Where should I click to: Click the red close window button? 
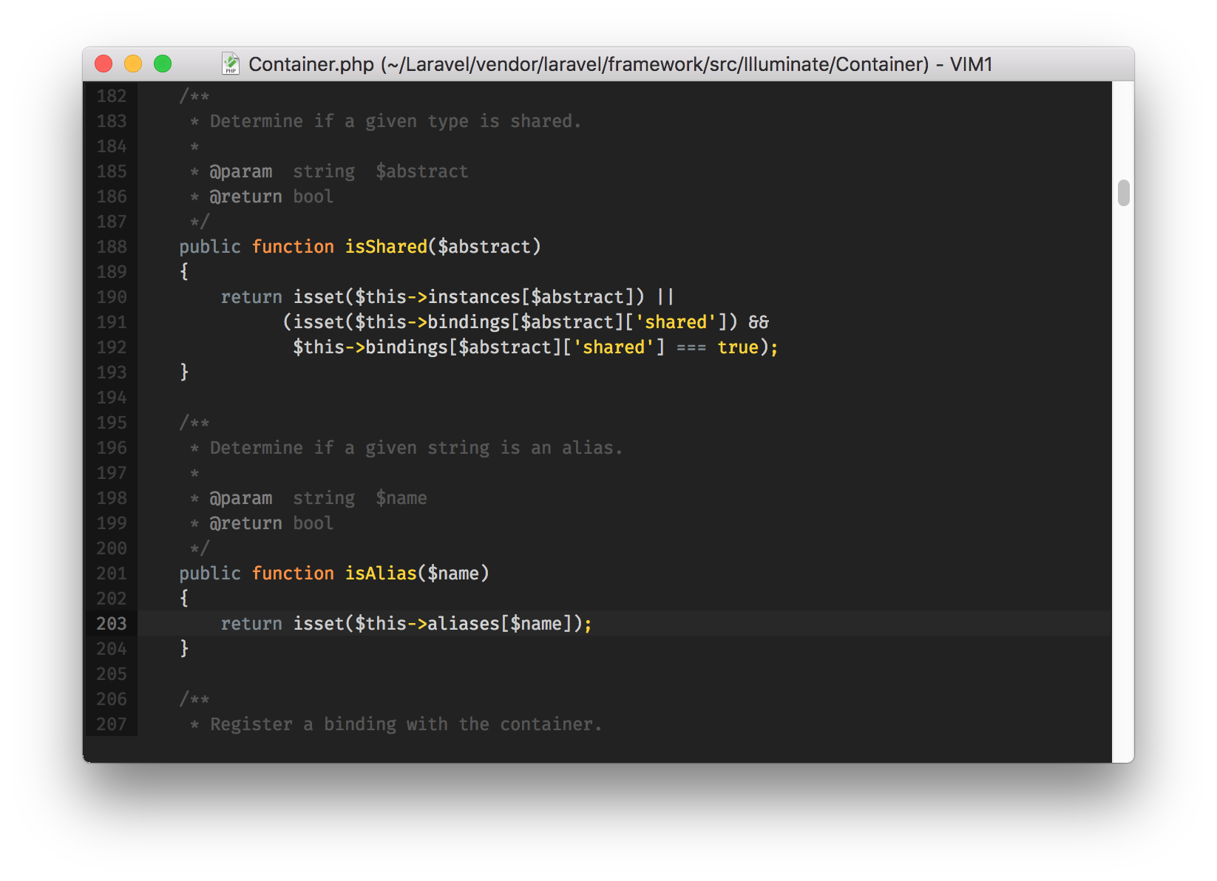(104, 64)
